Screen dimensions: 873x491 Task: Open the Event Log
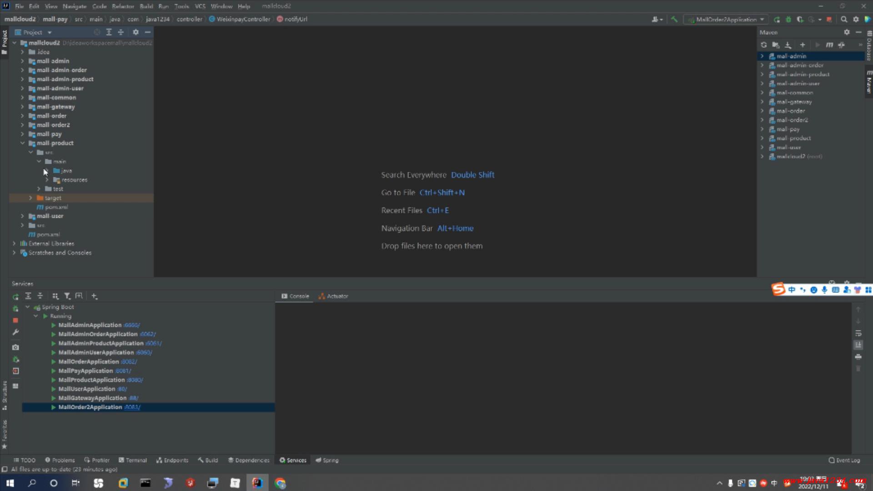844,460
